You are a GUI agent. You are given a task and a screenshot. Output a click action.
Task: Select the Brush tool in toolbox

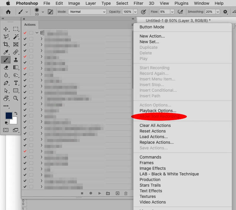click(x=6, y=60)
